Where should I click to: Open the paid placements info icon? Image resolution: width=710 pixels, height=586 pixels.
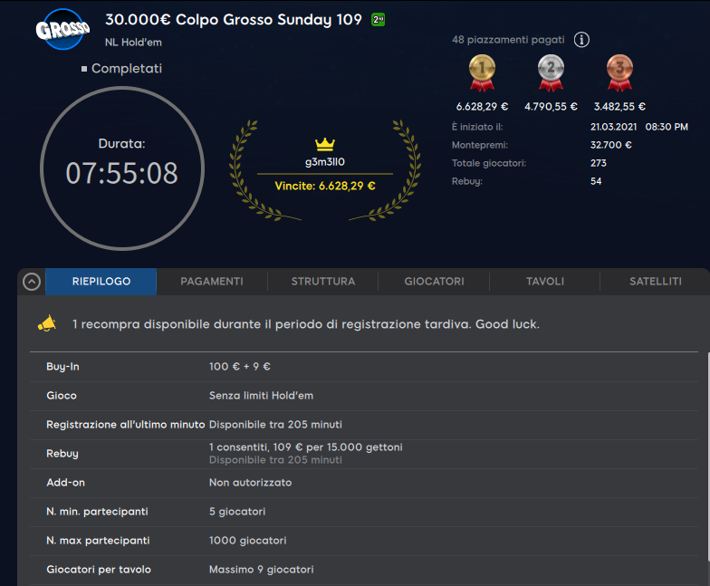[x=581, y=40]
